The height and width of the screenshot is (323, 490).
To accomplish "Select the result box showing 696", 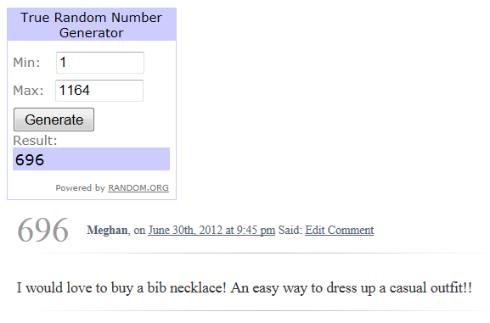I will tap(91, 159).
